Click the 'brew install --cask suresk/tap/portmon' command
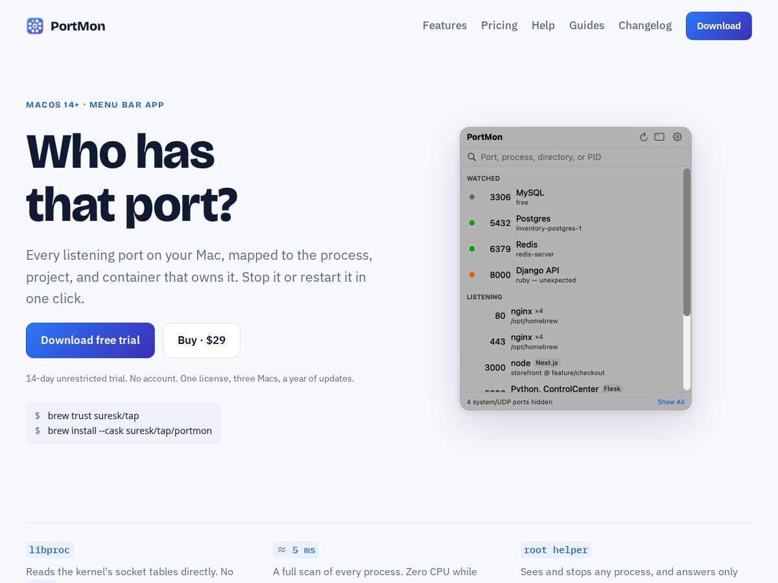Screen dimensions: 778x583 point(130,431)
